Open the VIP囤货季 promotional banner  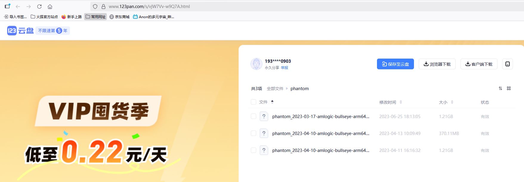coord(98,111)
